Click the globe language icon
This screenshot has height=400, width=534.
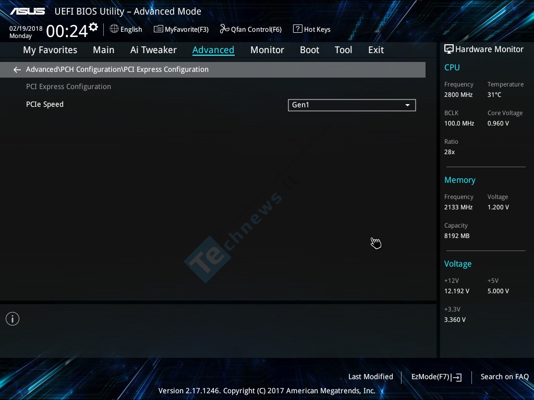pyautogui.click(x=114, y=29)
